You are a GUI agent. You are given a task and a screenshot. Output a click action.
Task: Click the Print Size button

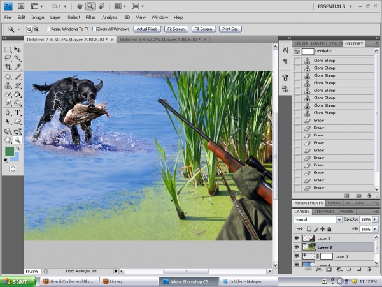point(230,29)
